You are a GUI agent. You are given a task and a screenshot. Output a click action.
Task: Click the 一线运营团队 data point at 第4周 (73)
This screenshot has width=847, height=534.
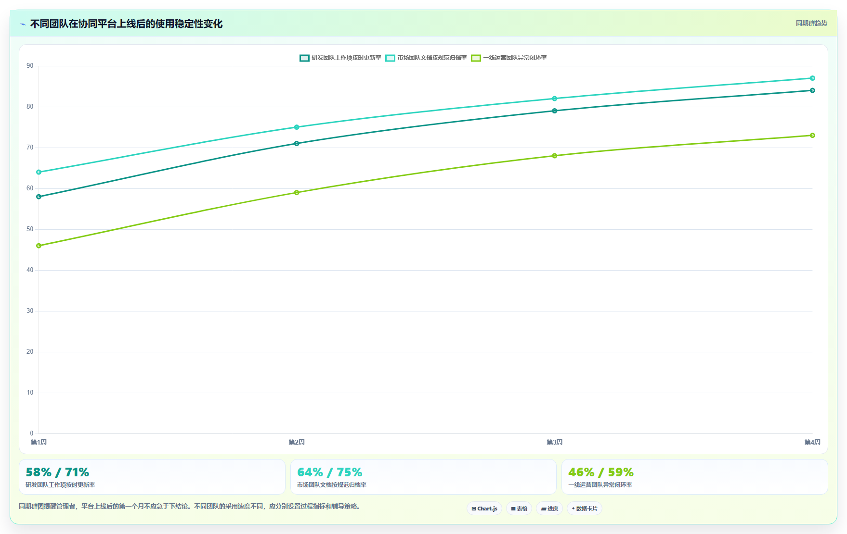pyautogui.click(x=812, y=135)
